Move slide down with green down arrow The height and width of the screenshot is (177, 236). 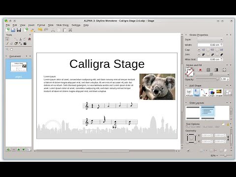(x=24, y=149)
